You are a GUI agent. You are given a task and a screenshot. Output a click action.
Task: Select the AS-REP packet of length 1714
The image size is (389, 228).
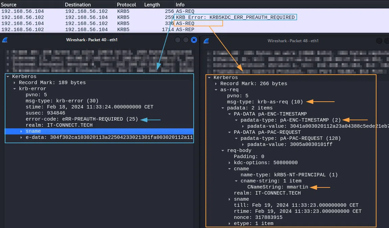[x=195, y=29]
